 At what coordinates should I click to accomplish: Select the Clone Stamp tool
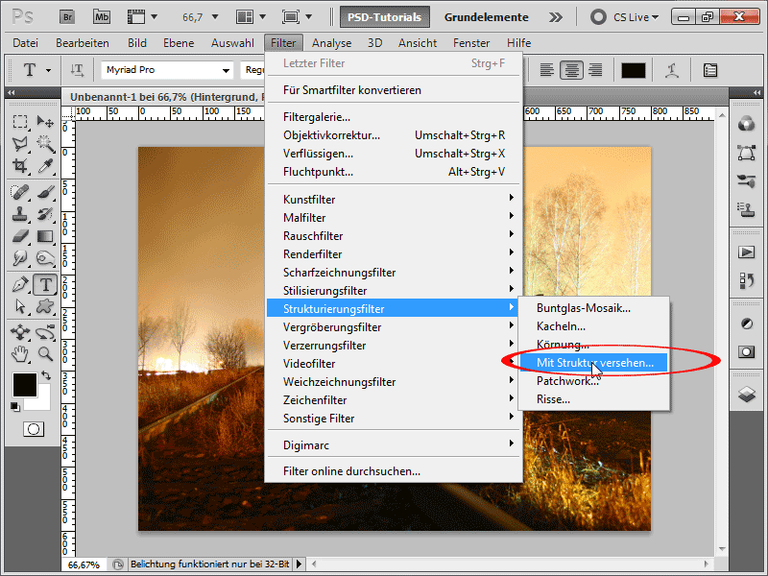[20, 214]
